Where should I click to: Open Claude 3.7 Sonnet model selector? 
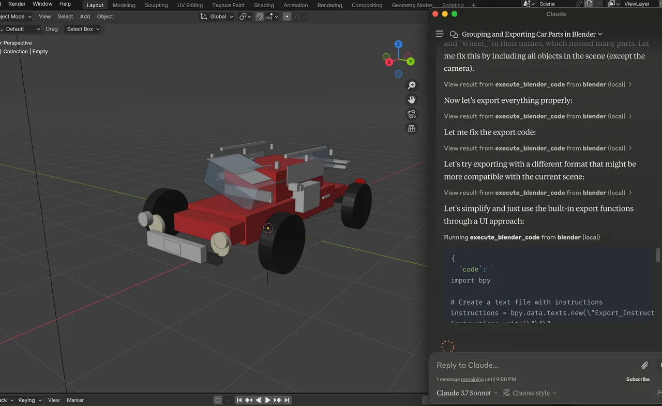pyautogui.click(x=467, y=393)
